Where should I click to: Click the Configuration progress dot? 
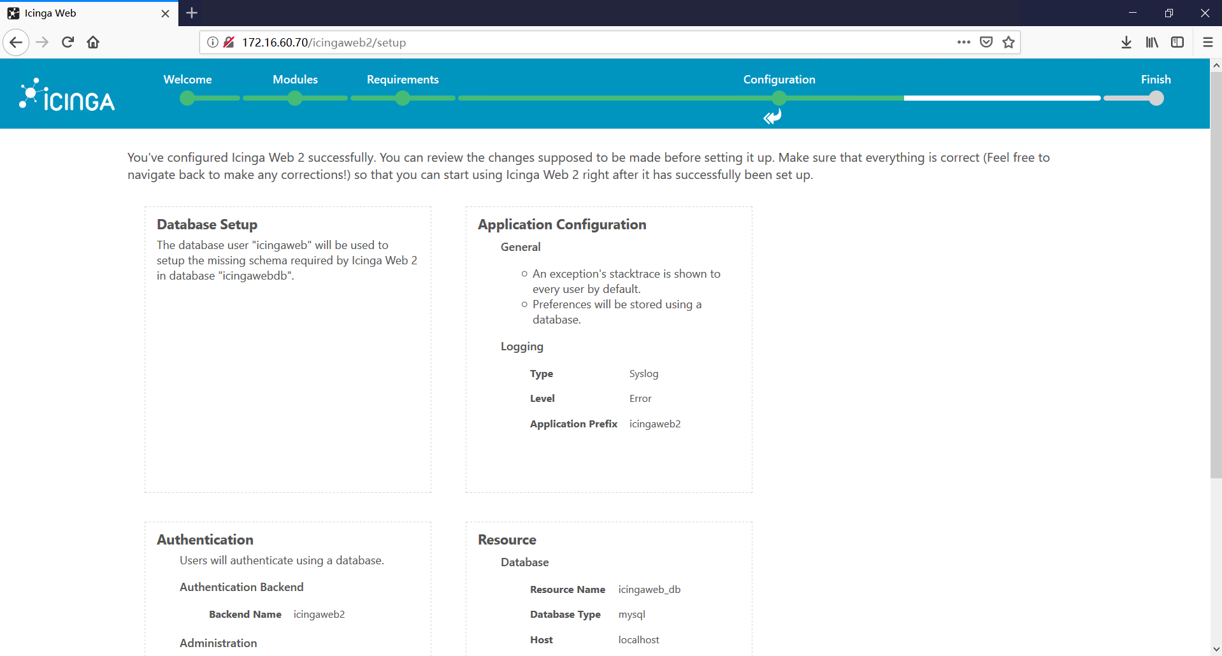[779, 98]
